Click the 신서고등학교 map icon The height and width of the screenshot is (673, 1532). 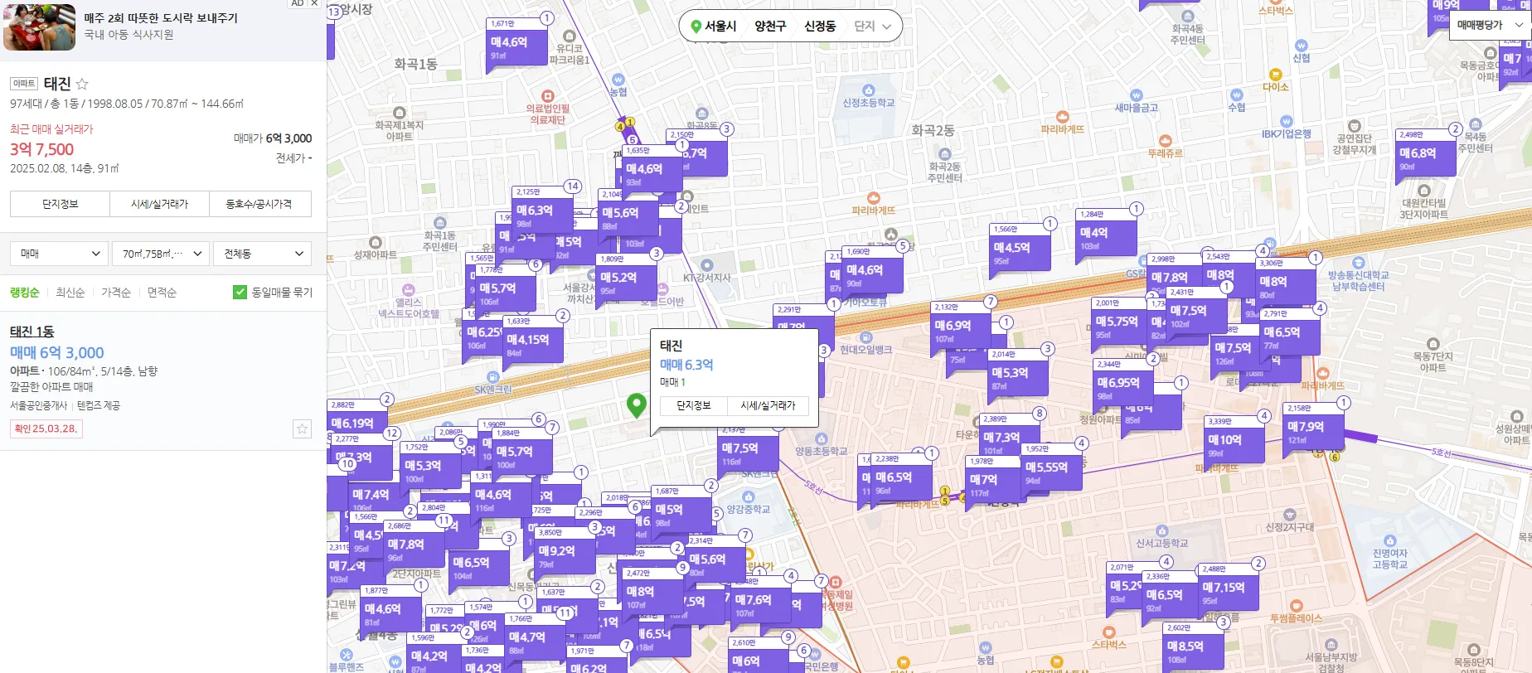(x=1161, y=530)
